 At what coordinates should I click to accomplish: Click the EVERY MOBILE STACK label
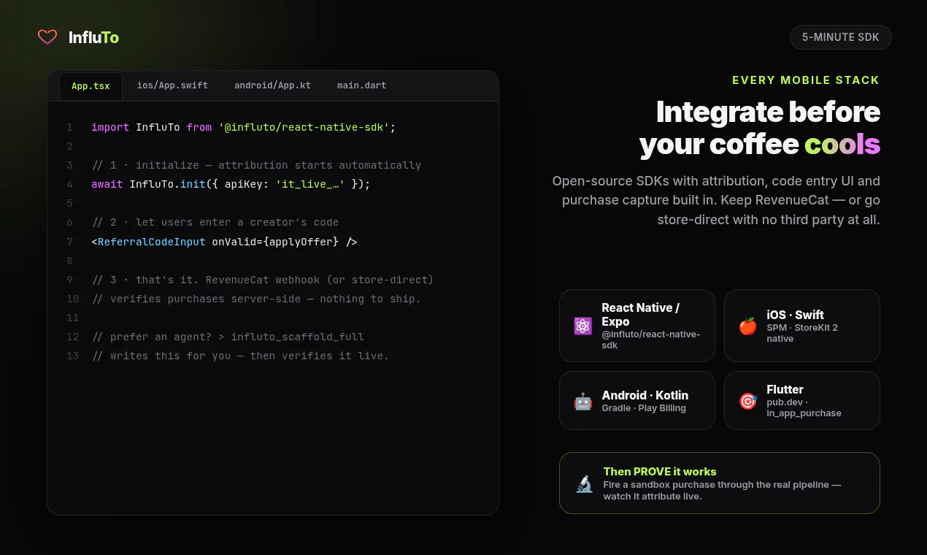click(x=806, y=80)
